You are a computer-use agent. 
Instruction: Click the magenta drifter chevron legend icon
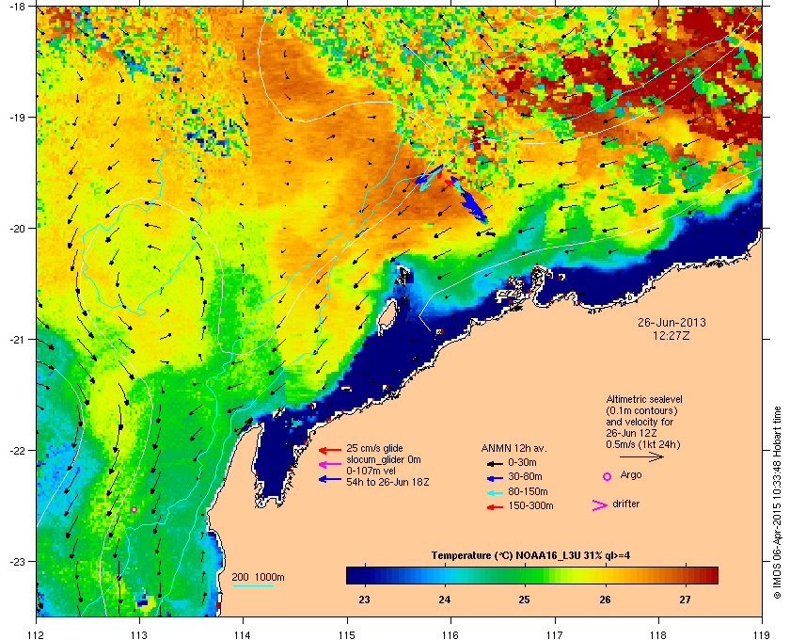click(x=600, y=505)
